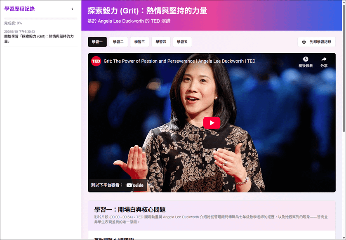Click the TED channel logo icon
The image size is (346, 240).
coord(96,61)
